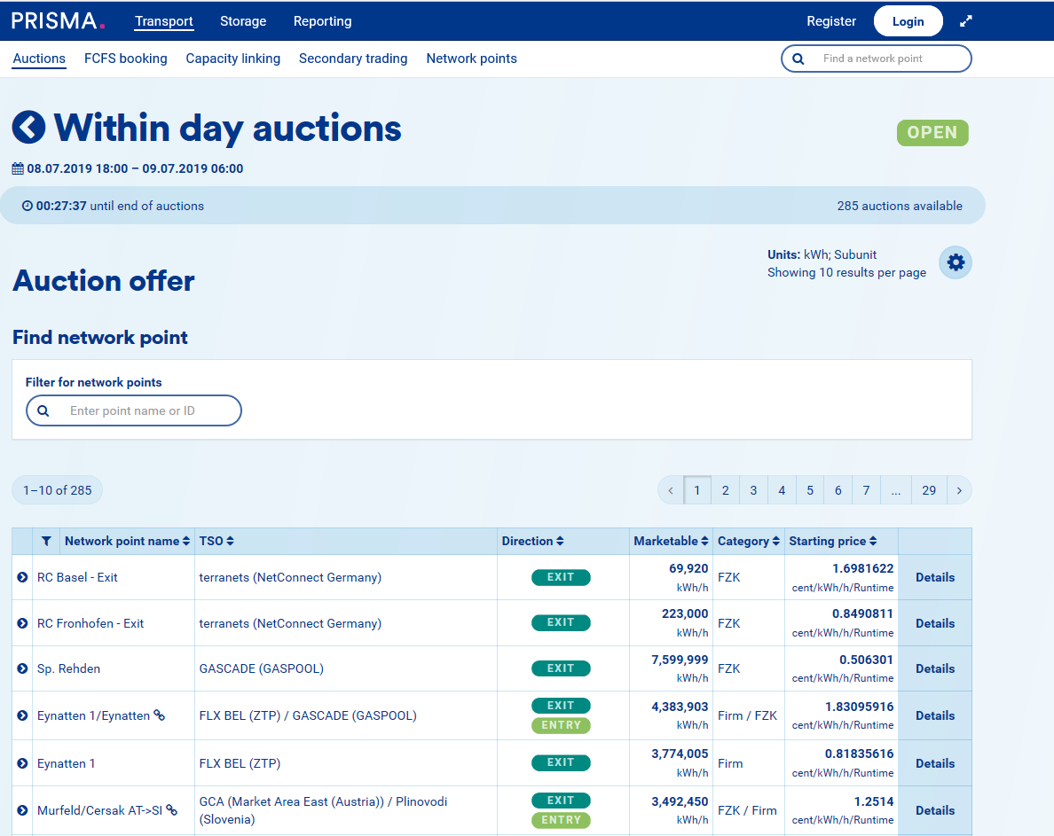This screenshot has width=1054, height=836.
Task: Click the PRISMA logo
Action: tap(58, 21)
